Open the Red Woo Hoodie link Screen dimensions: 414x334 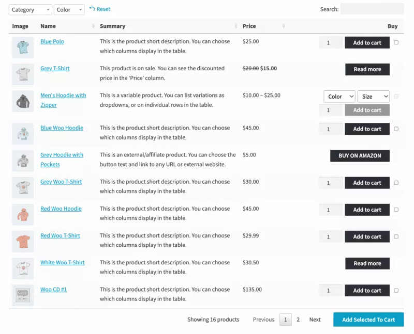pyautogui.click(x=61, y=209)
